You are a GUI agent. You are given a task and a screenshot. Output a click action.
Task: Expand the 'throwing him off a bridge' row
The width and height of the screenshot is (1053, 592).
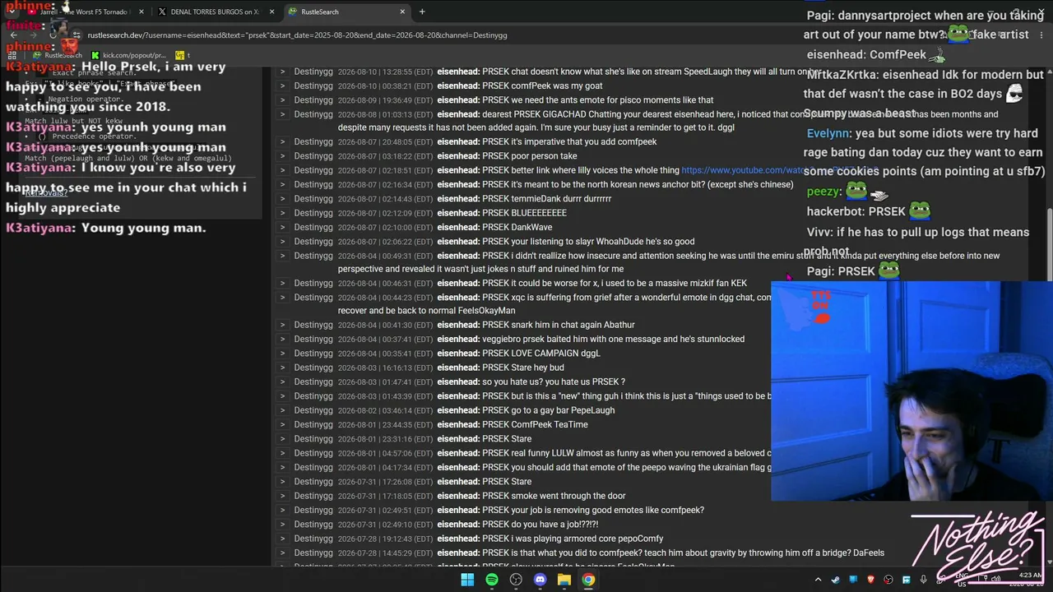point(282,553)
